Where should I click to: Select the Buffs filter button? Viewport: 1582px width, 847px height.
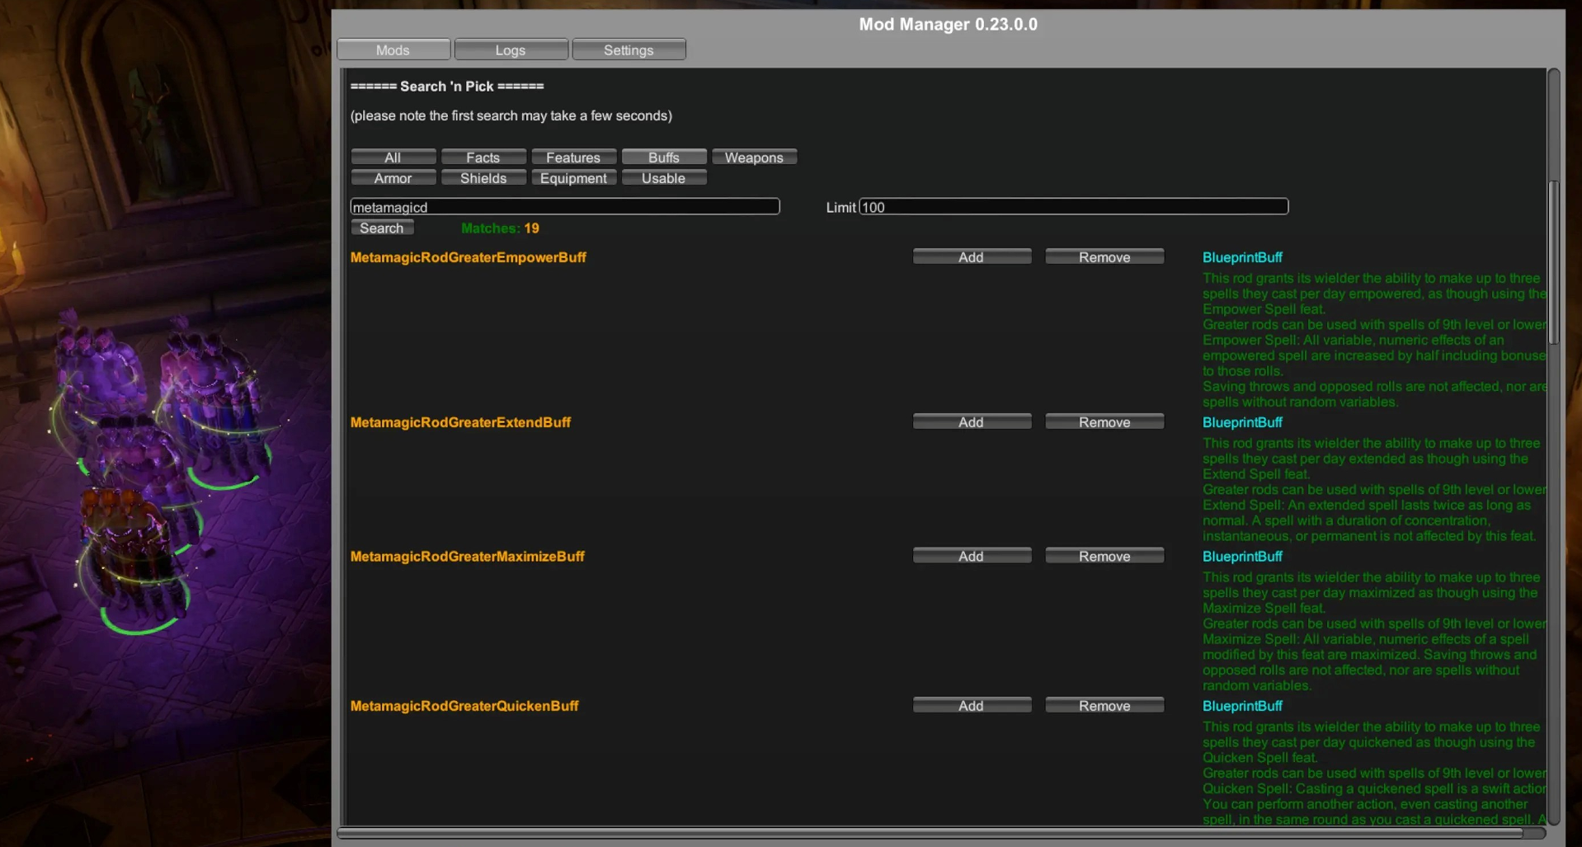pos(663,158)
